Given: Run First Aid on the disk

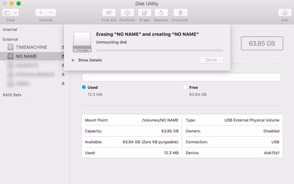Looking at the screenshot, I should pos(109,13).
